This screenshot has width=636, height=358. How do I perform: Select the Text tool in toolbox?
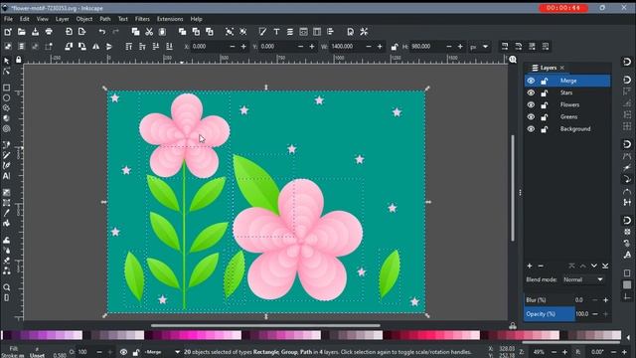7,176
